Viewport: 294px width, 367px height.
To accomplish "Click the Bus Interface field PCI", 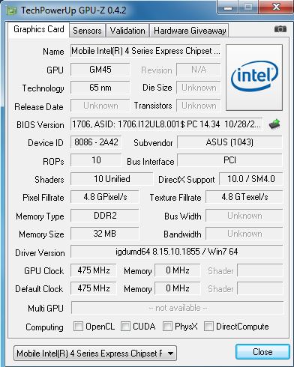I will [229, 160].
